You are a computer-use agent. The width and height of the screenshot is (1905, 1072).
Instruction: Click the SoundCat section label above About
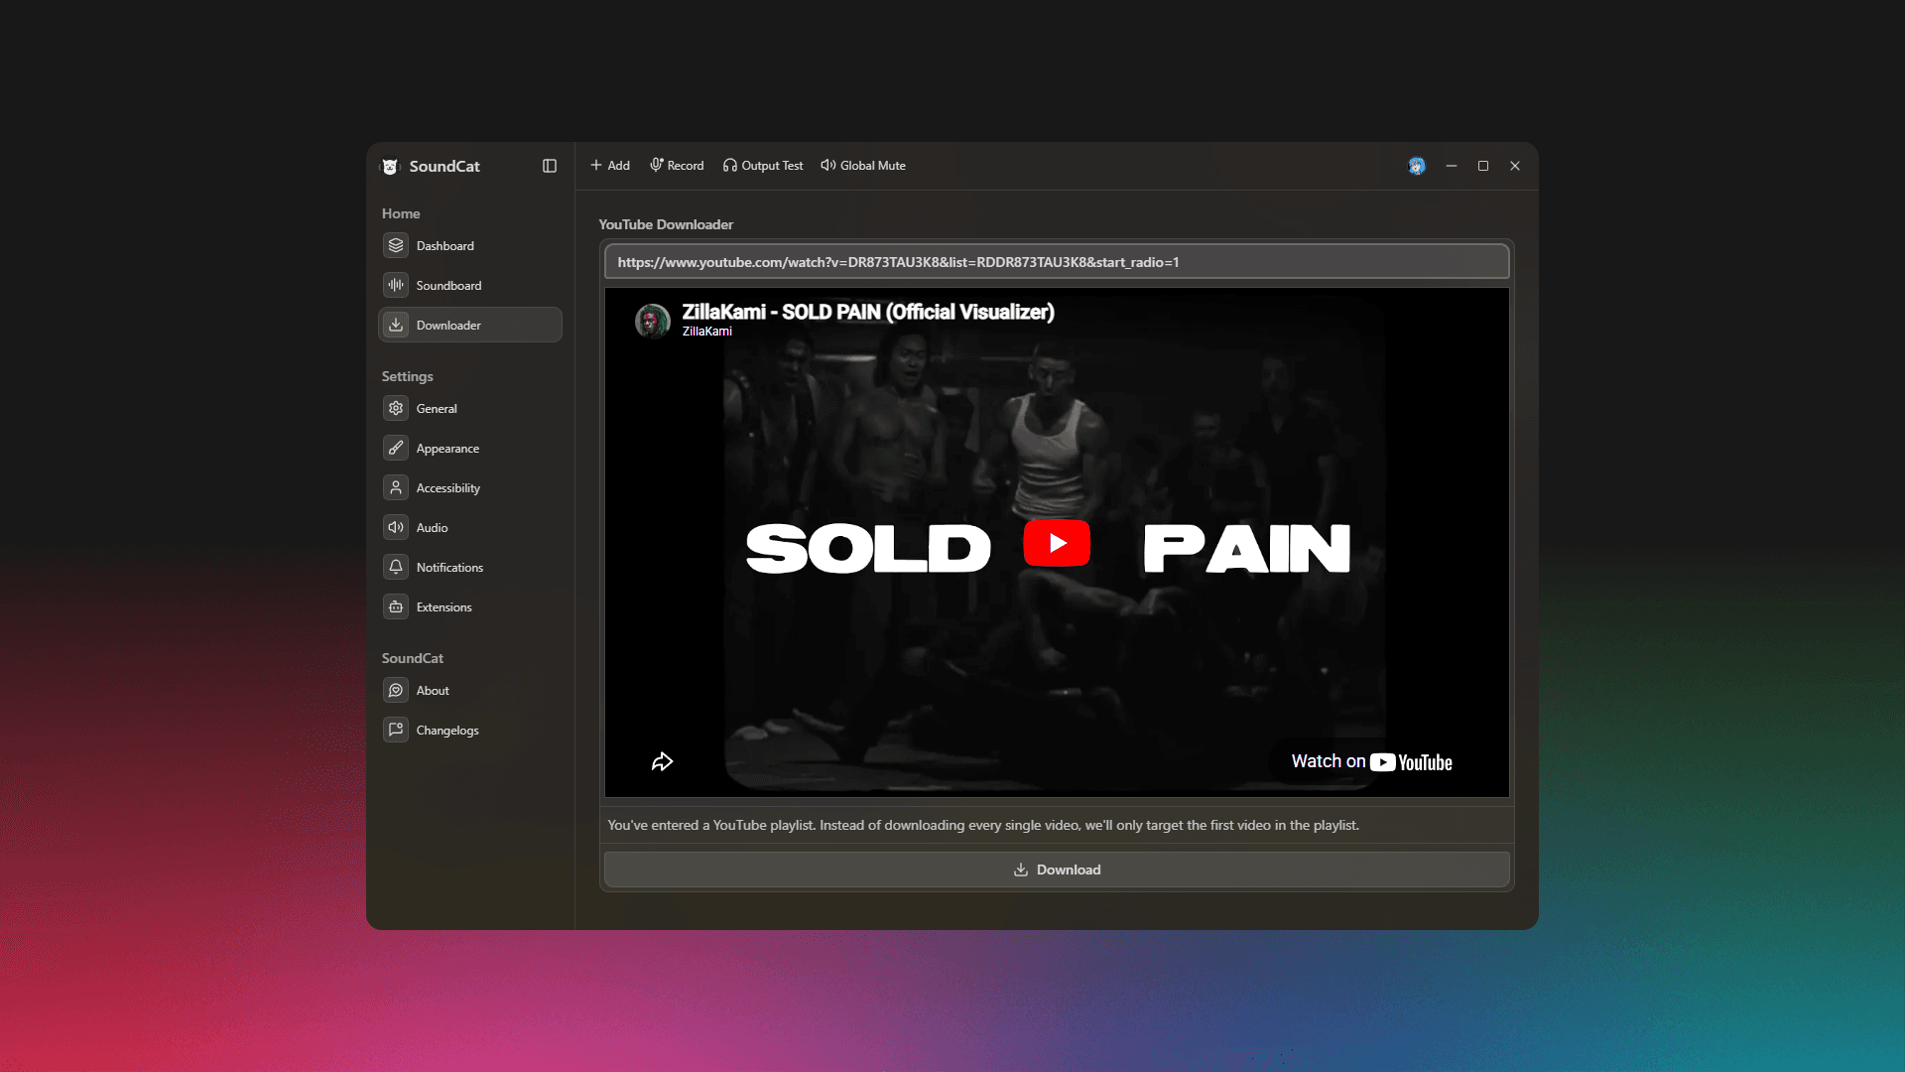tap(413, 658)
